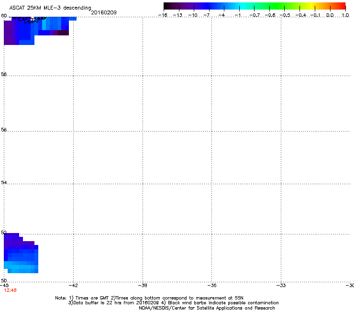Viewport: 354px width, 311px height.
Task: Click the date label 20160209
Action: pos(104,12)
